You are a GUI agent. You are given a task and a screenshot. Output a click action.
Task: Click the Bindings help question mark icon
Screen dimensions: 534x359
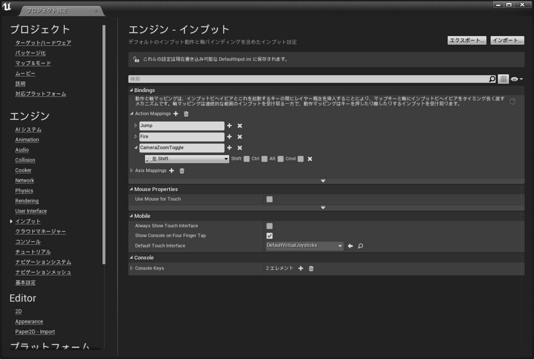[513, 101]
